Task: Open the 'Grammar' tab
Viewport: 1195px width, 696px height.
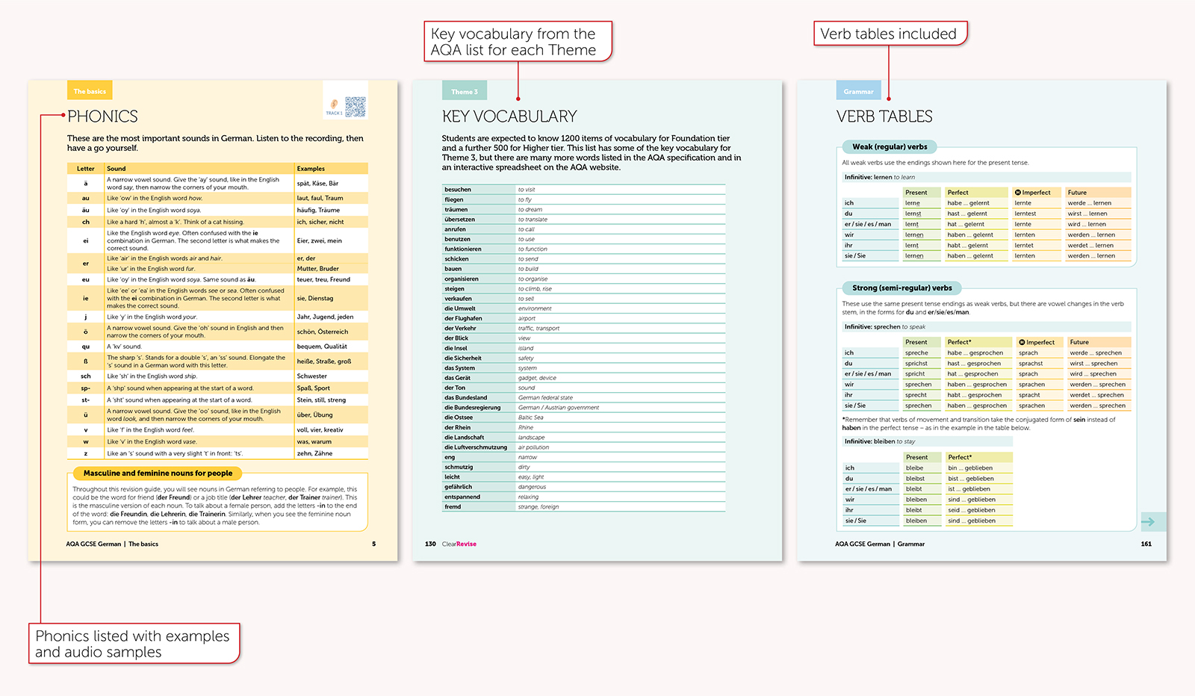Action: click(x=858, y=90)
